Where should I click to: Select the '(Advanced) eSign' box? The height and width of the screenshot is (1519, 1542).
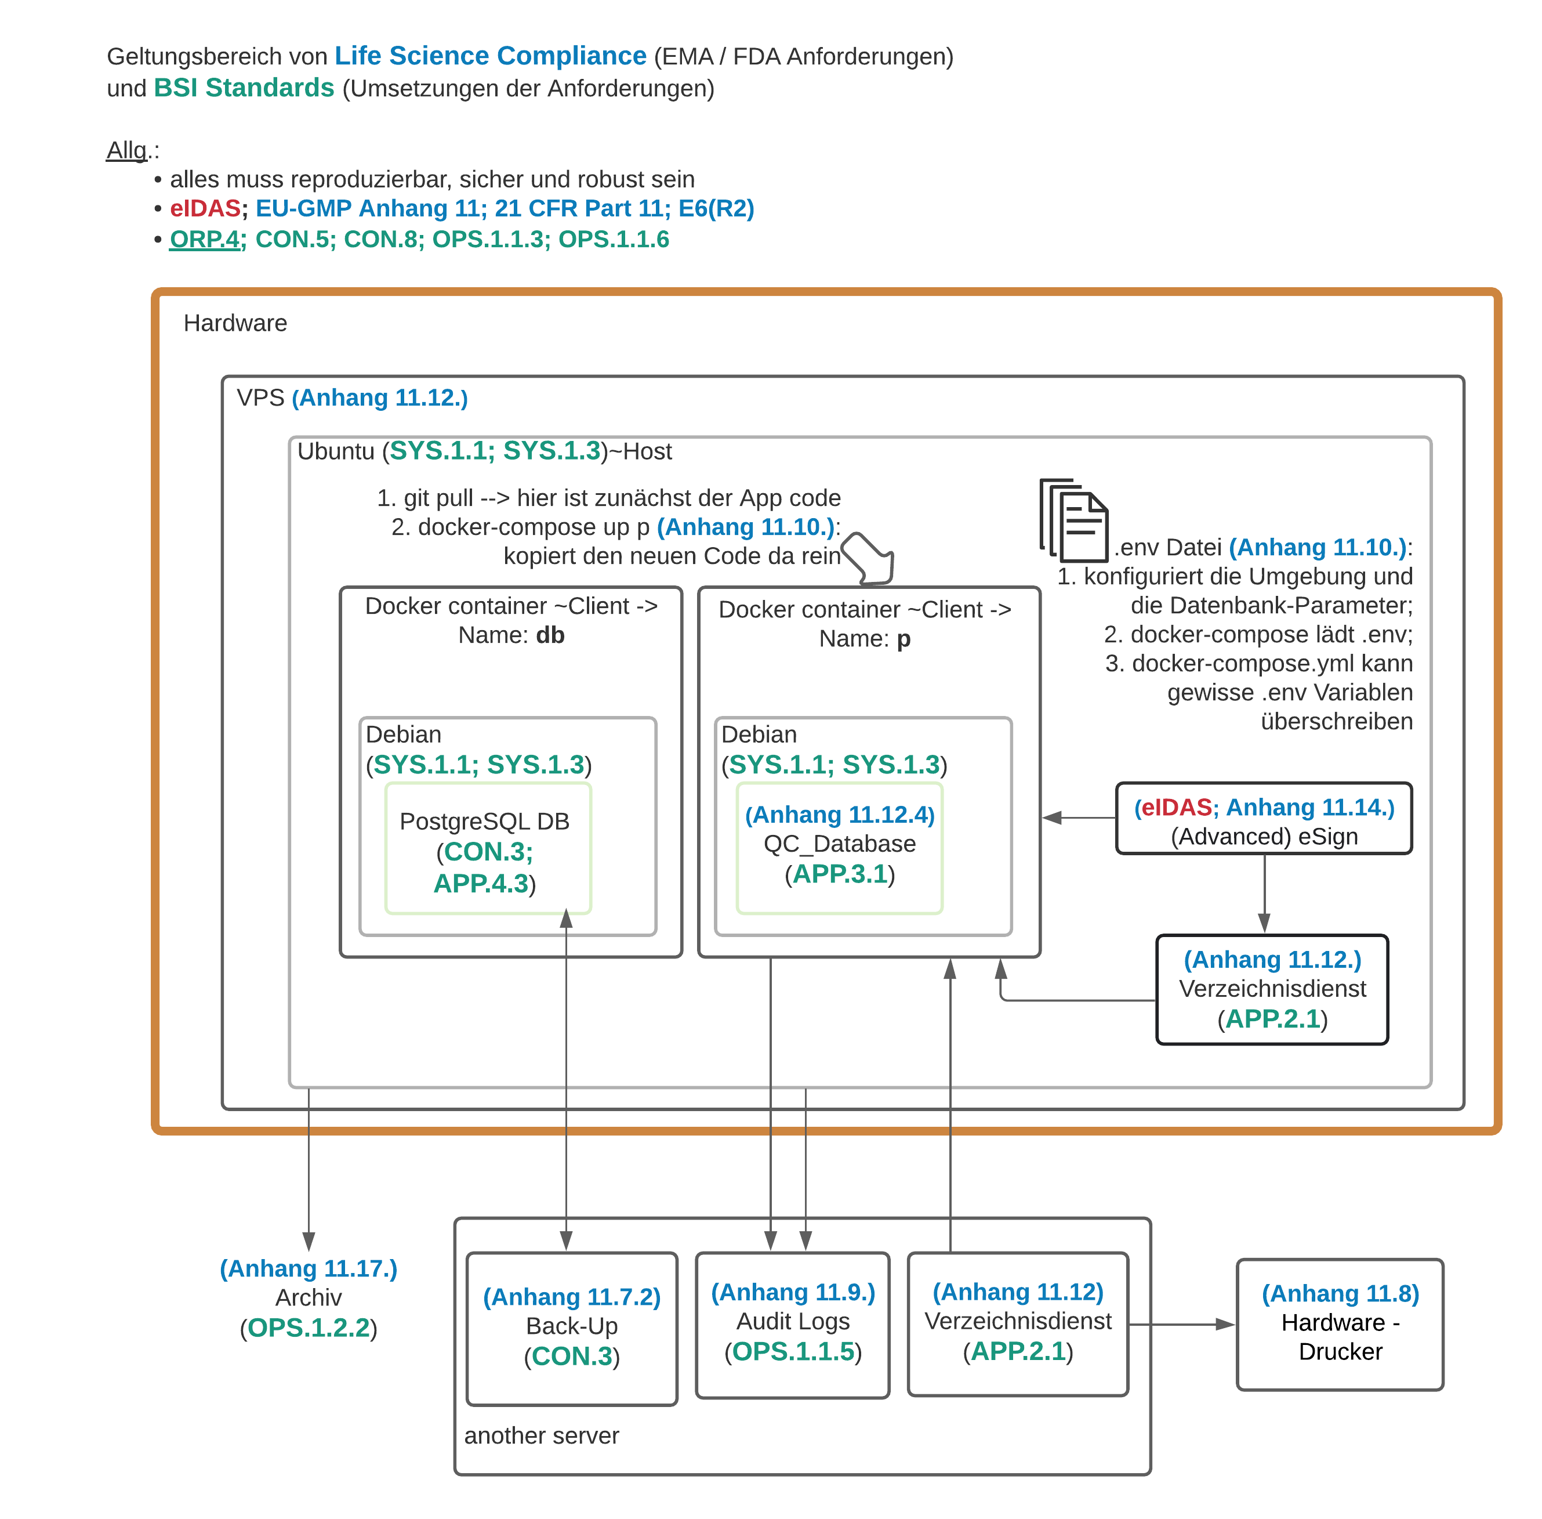tap(1263, 818)
